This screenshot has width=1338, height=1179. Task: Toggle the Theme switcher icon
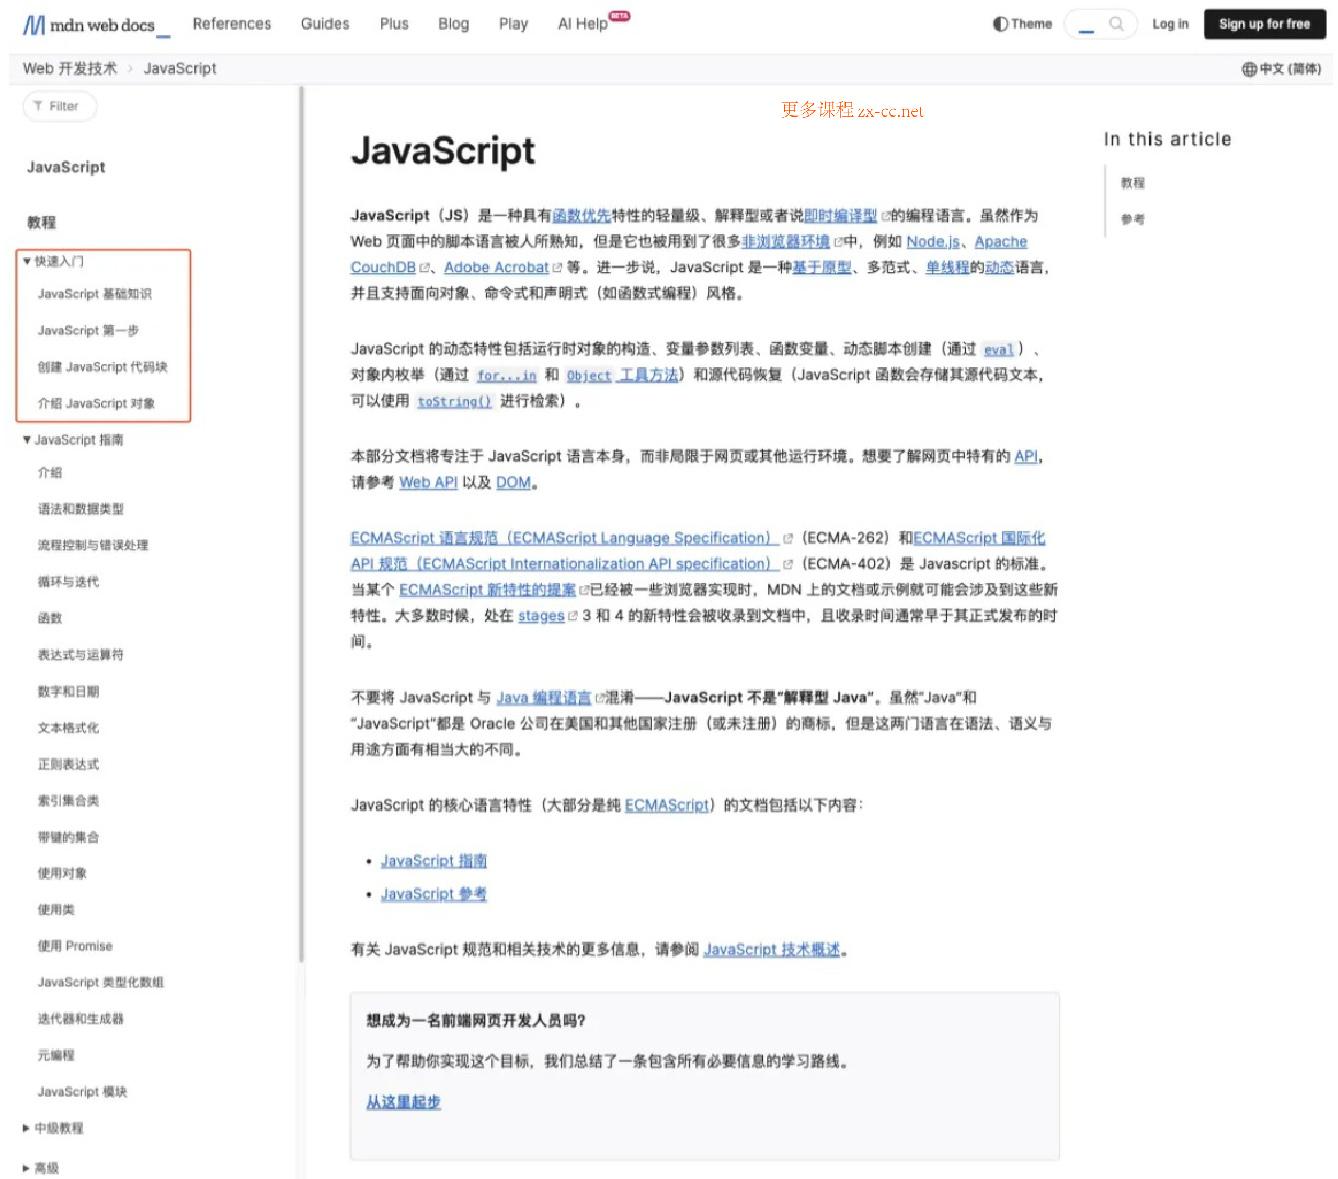[x=1000, y=24]
